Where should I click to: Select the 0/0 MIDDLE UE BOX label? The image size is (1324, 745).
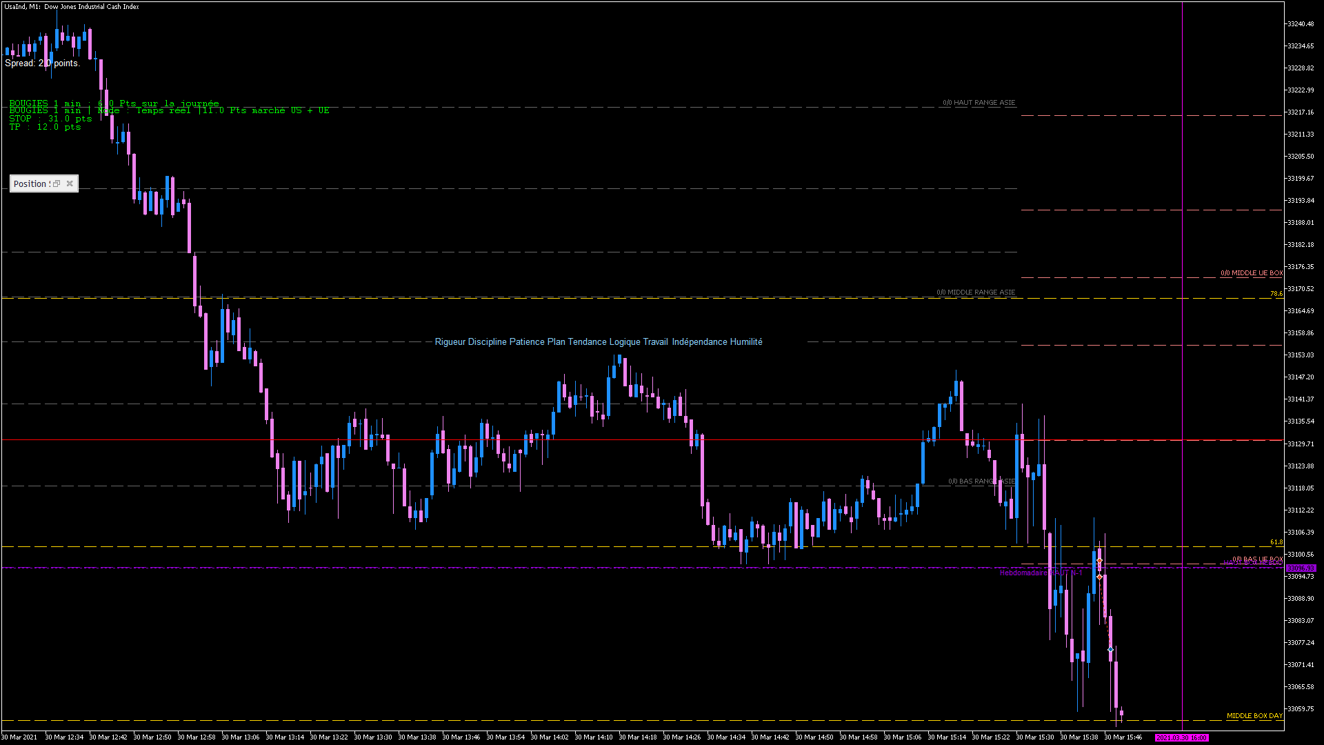(x=1252, y=273)
